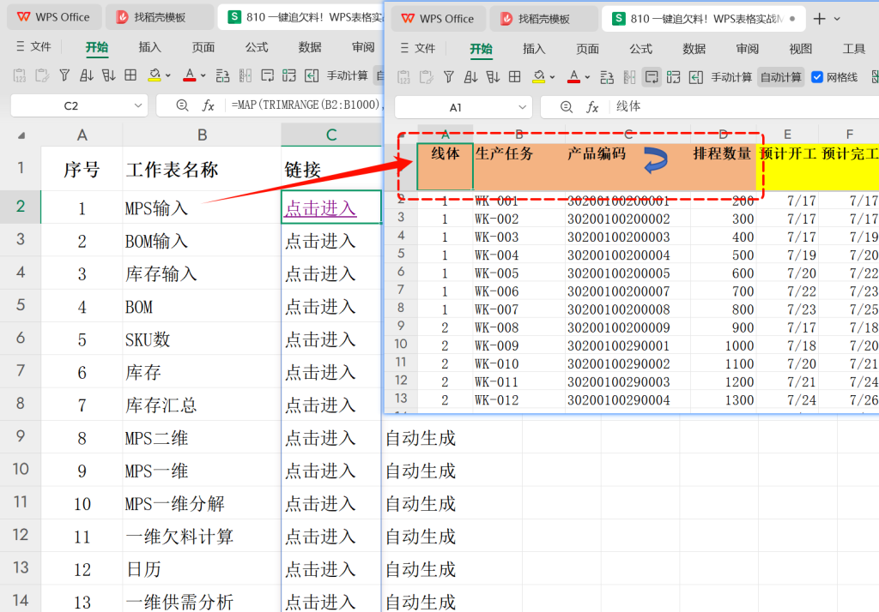Sort ascending in the left window toolbar
879x612 pixels.
click(87, 75)
